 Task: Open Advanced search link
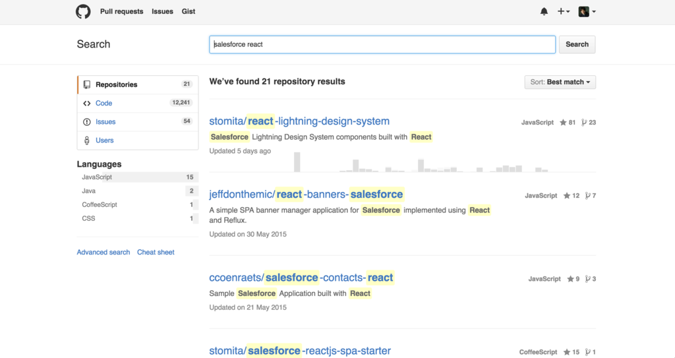click(103, 252)
